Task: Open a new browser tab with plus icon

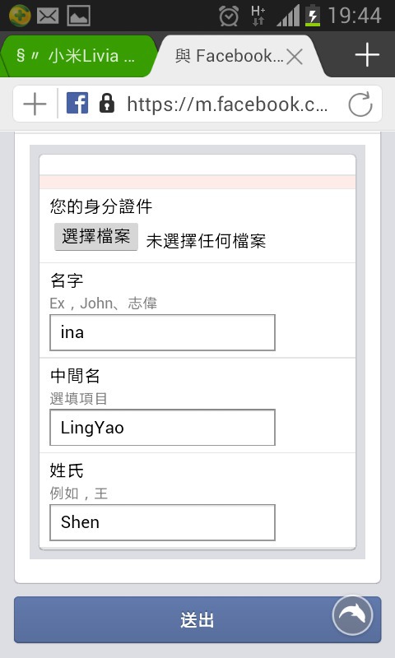Action: [x=367, y=55]
